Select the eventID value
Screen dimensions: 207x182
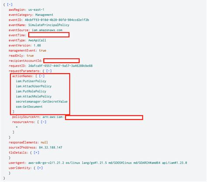(57, 20)
